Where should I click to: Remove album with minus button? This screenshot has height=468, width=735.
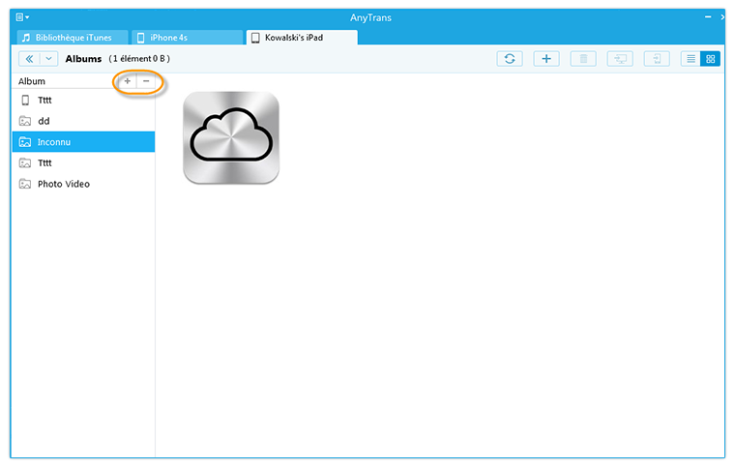click(x=146, y=81)
